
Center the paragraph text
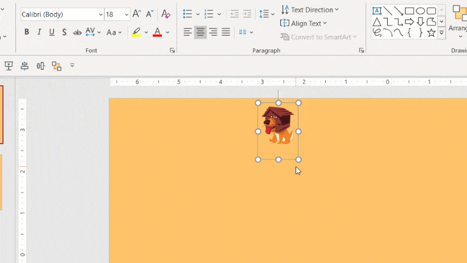(200, 32)
